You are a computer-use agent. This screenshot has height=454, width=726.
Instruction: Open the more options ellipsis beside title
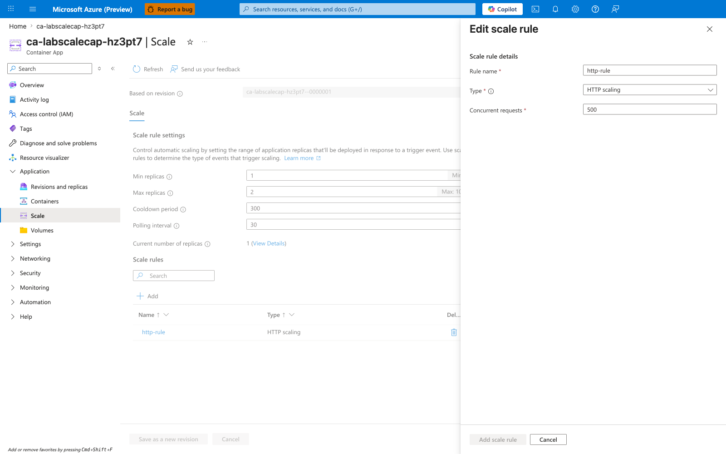pos(205,42)
